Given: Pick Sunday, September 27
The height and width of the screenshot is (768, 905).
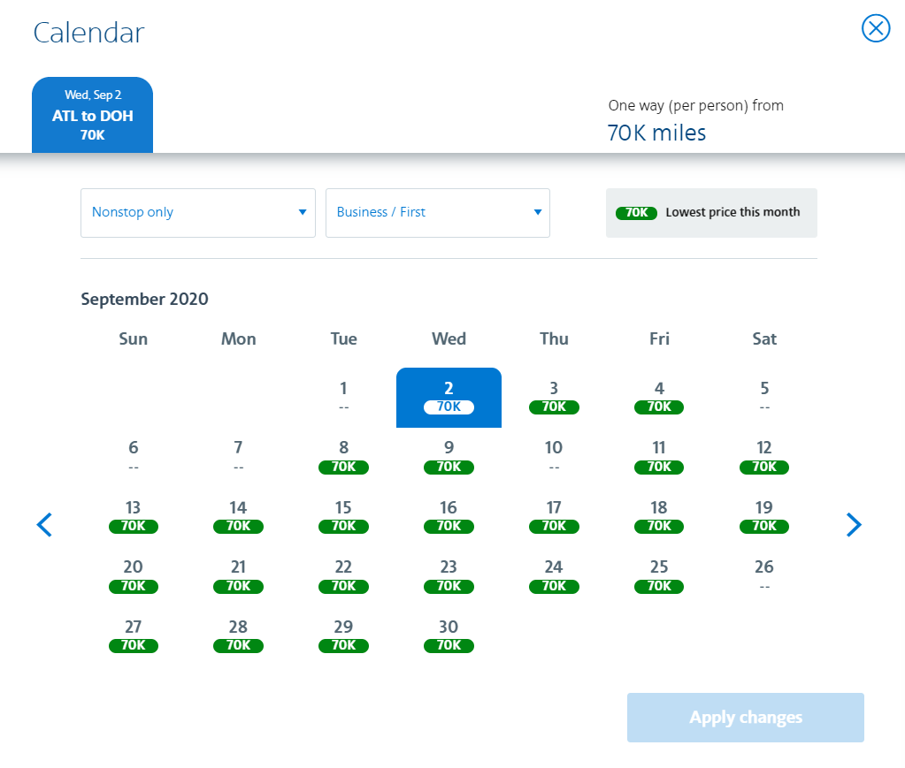Looking at the screenshot, I should click(133, 636).
